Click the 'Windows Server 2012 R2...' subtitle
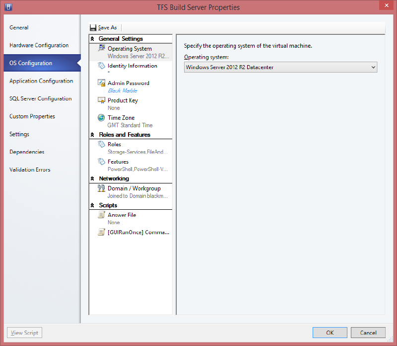Viewport: 397px width, 346px height. (138, 56)
